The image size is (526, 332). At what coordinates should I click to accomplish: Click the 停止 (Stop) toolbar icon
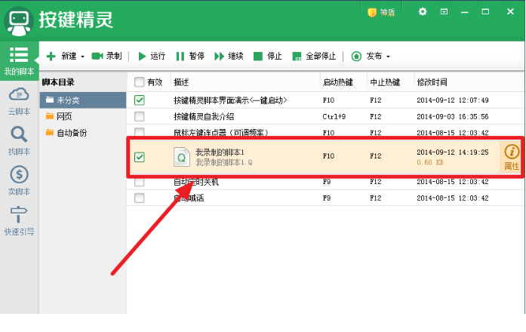pyautogui.click(x=258, y=56)
